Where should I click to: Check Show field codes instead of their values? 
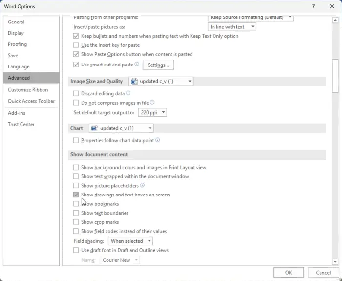click(76, 231)
